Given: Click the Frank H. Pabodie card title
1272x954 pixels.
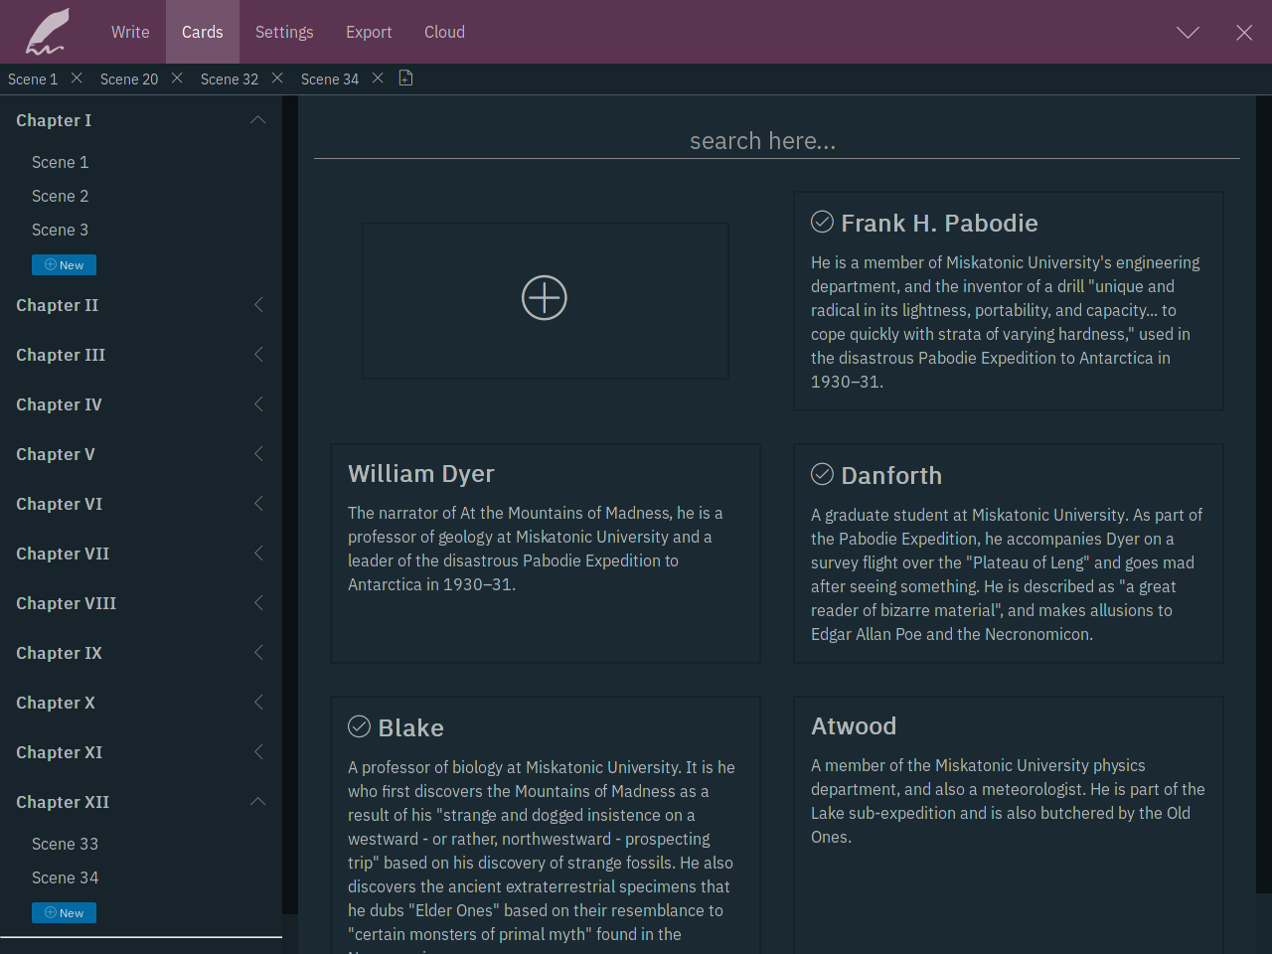Looking at the screenshot, I should [939, 223].
